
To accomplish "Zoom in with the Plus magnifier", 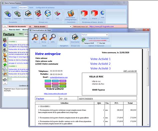I will (35, 39).
